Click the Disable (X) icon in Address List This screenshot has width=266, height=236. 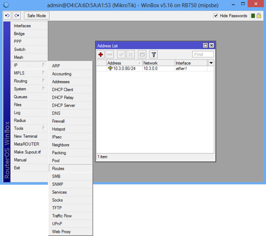pos(131,55)
